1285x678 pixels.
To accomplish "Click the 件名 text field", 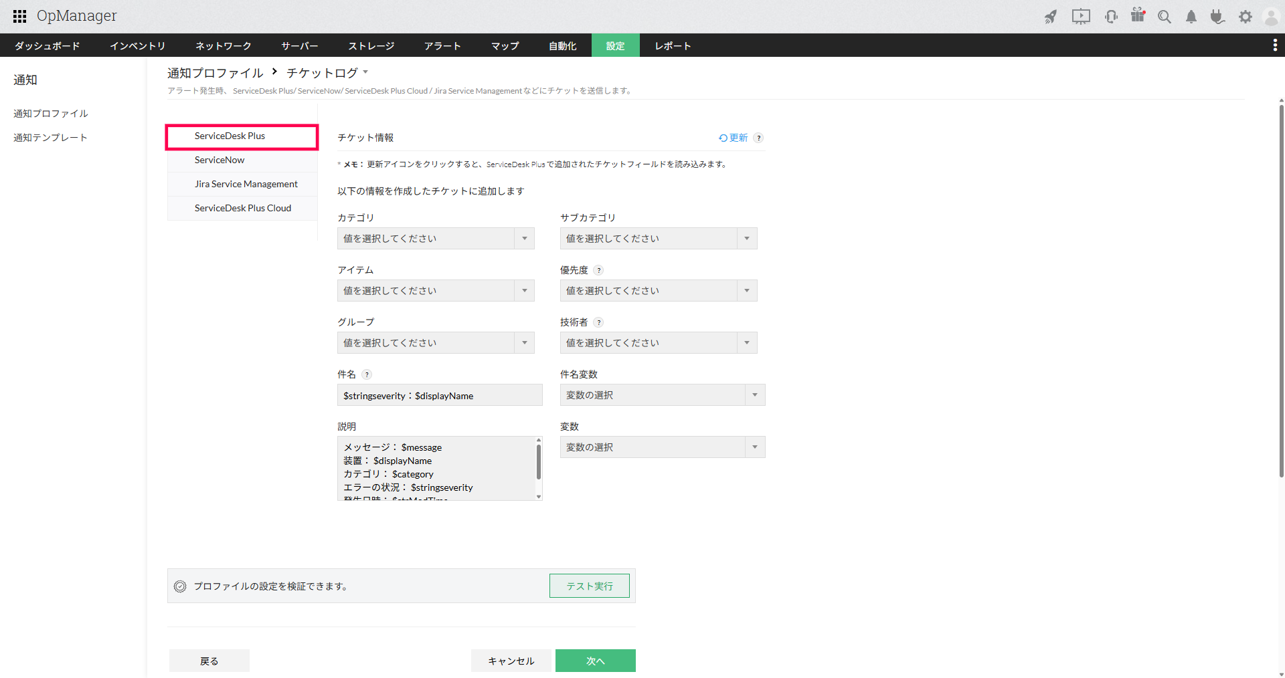I will (x=440, y=395).
